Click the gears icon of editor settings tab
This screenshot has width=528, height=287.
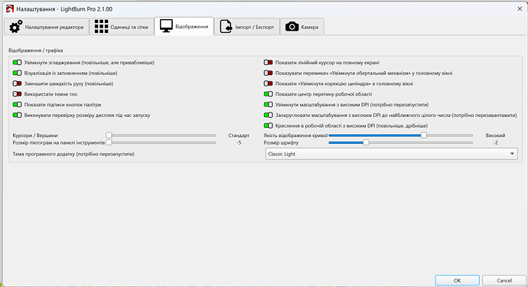pyautogui.click(x=16, y=27)
